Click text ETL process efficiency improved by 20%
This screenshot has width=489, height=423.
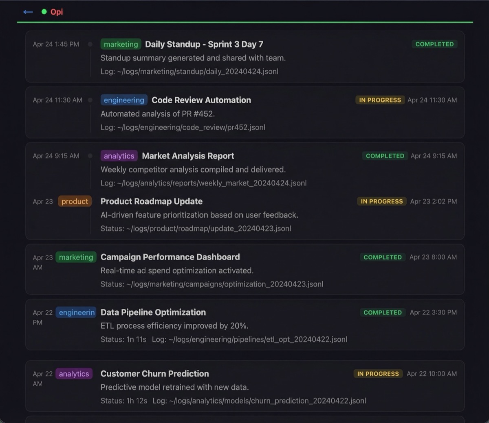pos(174,326)
